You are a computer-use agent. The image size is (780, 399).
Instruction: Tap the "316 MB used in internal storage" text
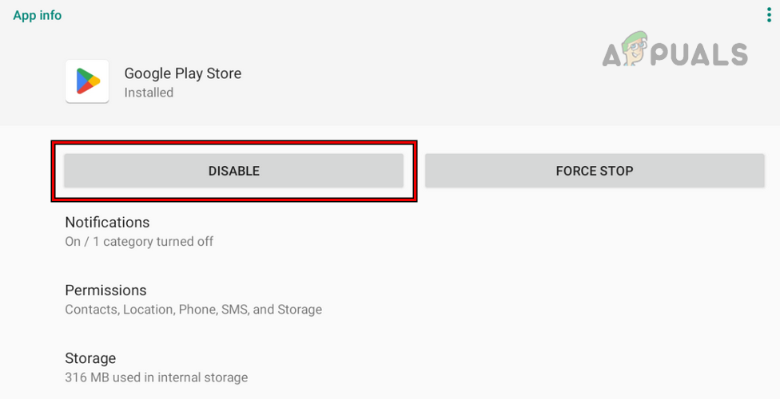coord(156,377)
